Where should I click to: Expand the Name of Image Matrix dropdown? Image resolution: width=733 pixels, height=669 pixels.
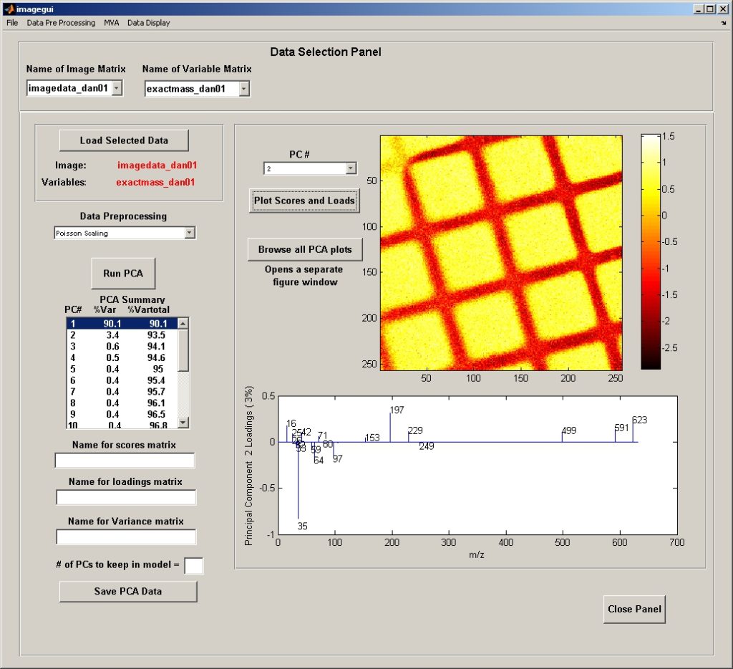(x=117, y=88)
